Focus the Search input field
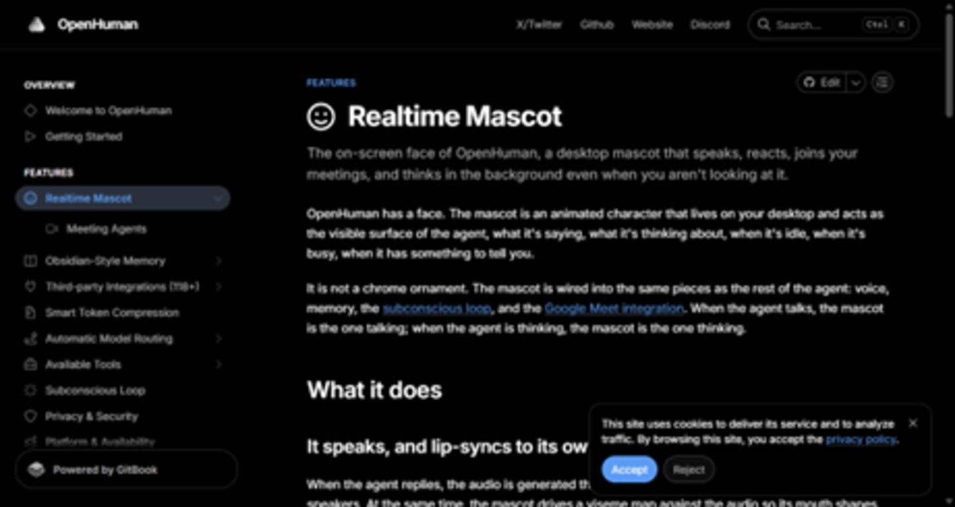Viewport: 955px width, 507px height. click(x=834, y=25)
